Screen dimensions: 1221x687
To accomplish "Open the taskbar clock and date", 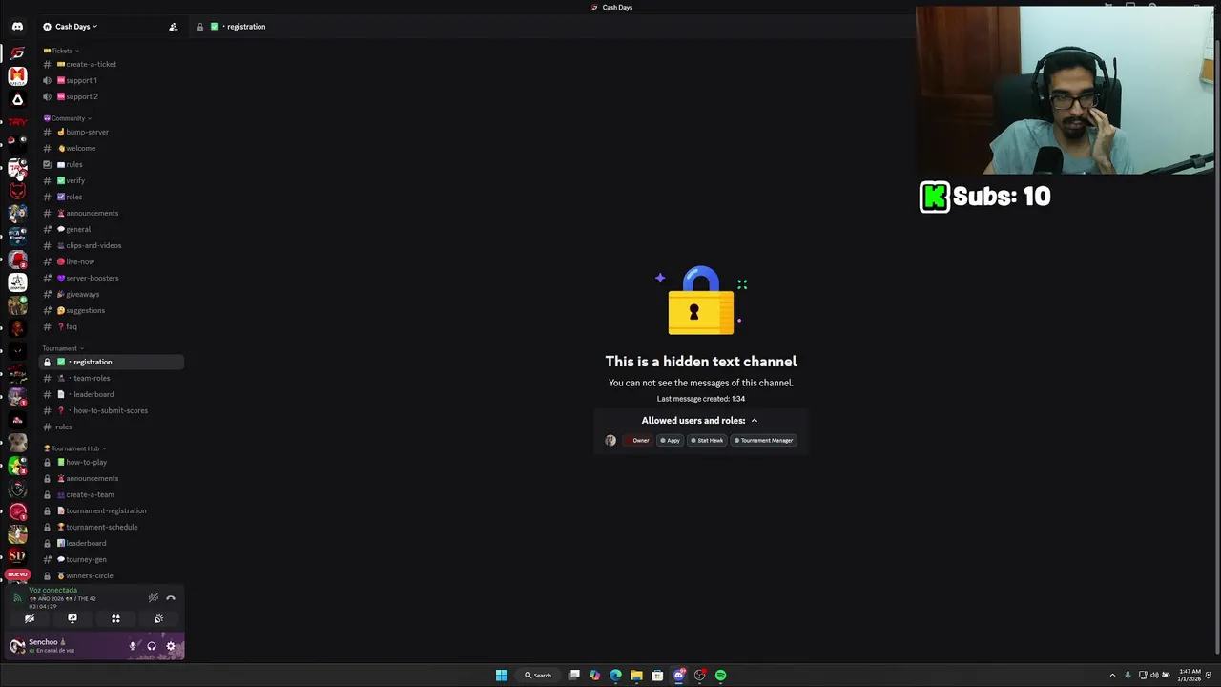I will (x=1190, y=676).
